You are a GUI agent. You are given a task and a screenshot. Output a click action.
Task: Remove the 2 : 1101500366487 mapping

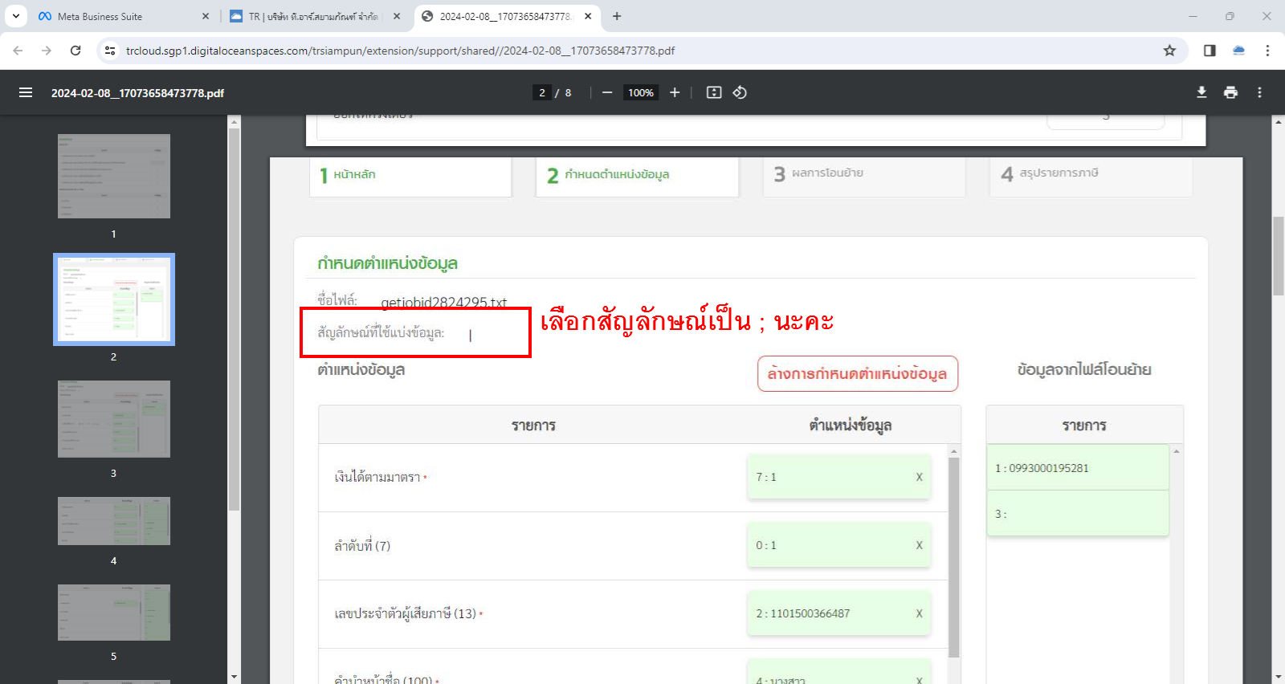pyautogui.click(x=920, y=613)
